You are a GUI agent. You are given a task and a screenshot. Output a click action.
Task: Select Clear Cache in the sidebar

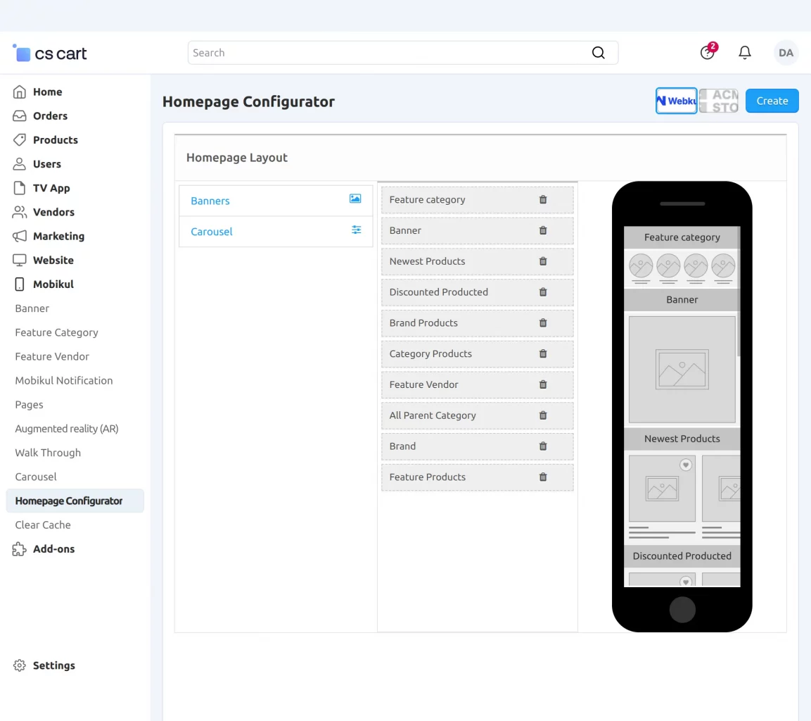[x=42, y=525]
